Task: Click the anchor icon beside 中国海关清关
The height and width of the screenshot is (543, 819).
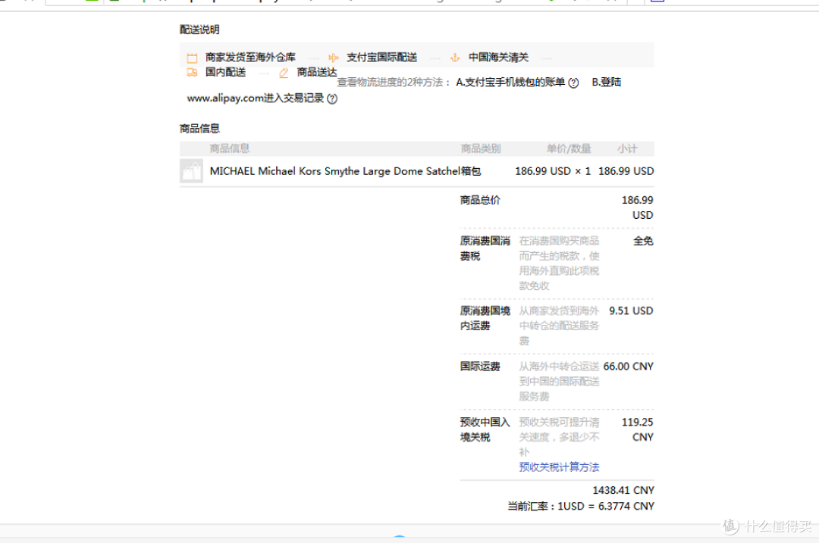Action: [455, 58]
